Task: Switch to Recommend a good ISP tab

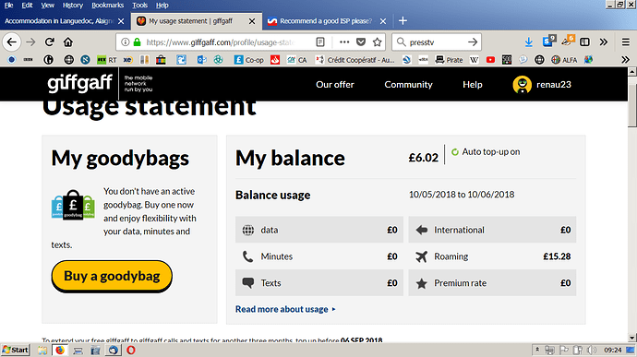Action: point(327,21)
